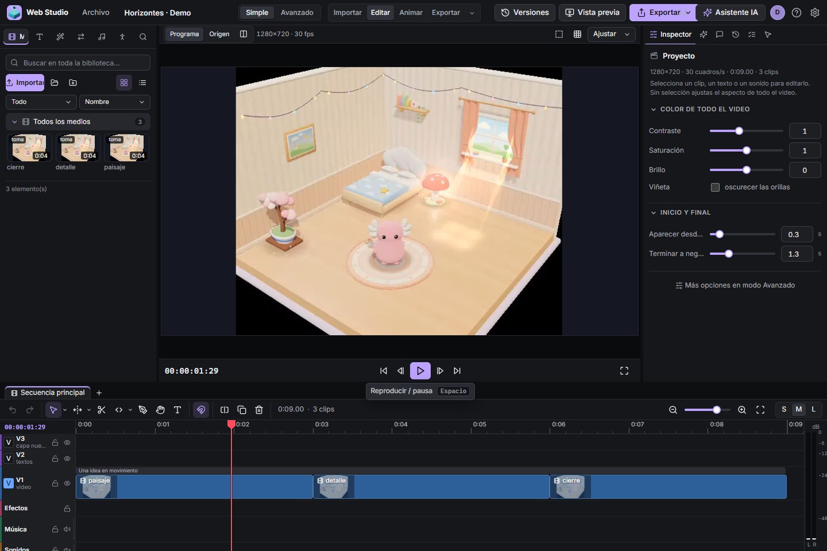Open the Todo filter dropdown
Viewport: 827px width, 551px height.
[x=41, y=102]
